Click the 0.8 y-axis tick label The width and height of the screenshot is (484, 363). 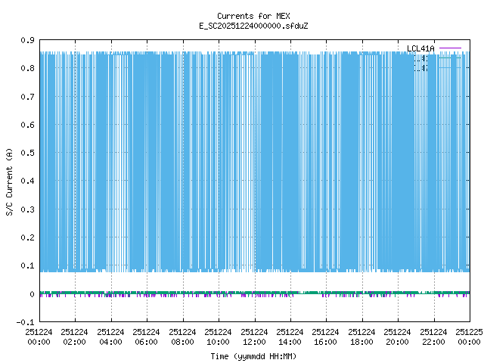click(x=26, y=68)
